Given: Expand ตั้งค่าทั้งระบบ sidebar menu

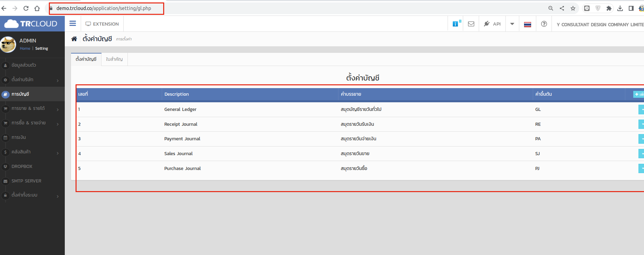Looking at the screenshot, I should 32,195.
